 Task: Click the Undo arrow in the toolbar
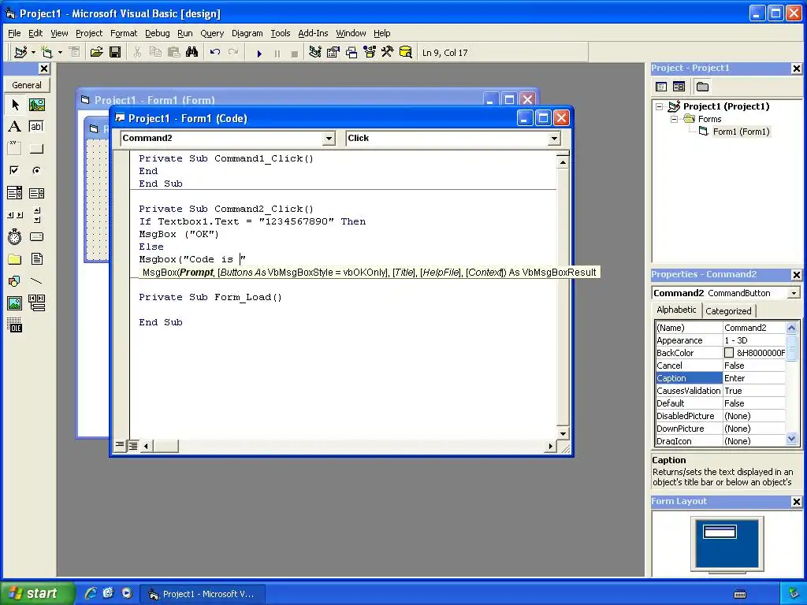point(215,52)
